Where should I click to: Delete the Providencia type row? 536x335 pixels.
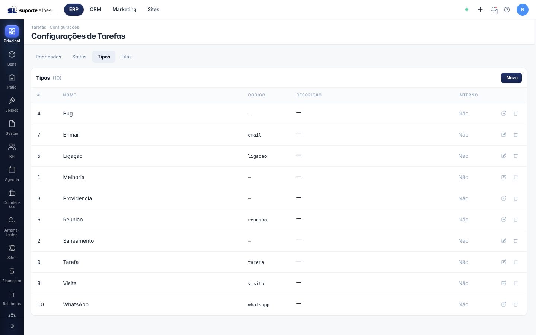tap(516, 198)
